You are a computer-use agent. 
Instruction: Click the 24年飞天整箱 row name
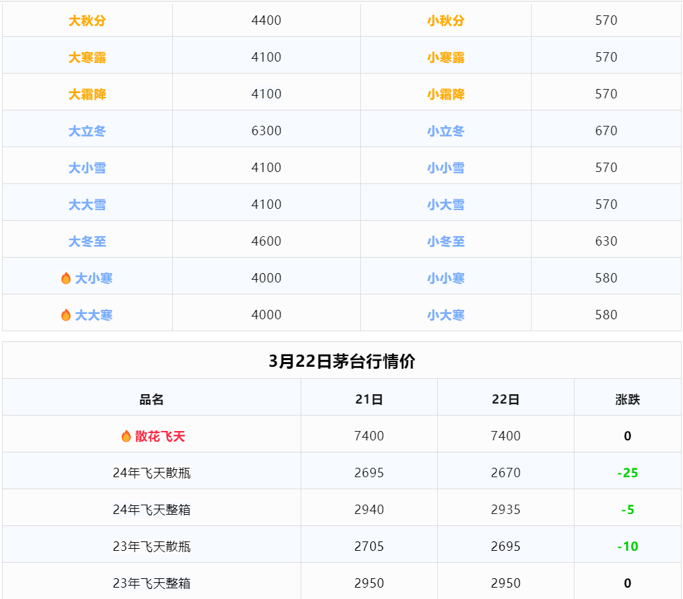(151, 510)
